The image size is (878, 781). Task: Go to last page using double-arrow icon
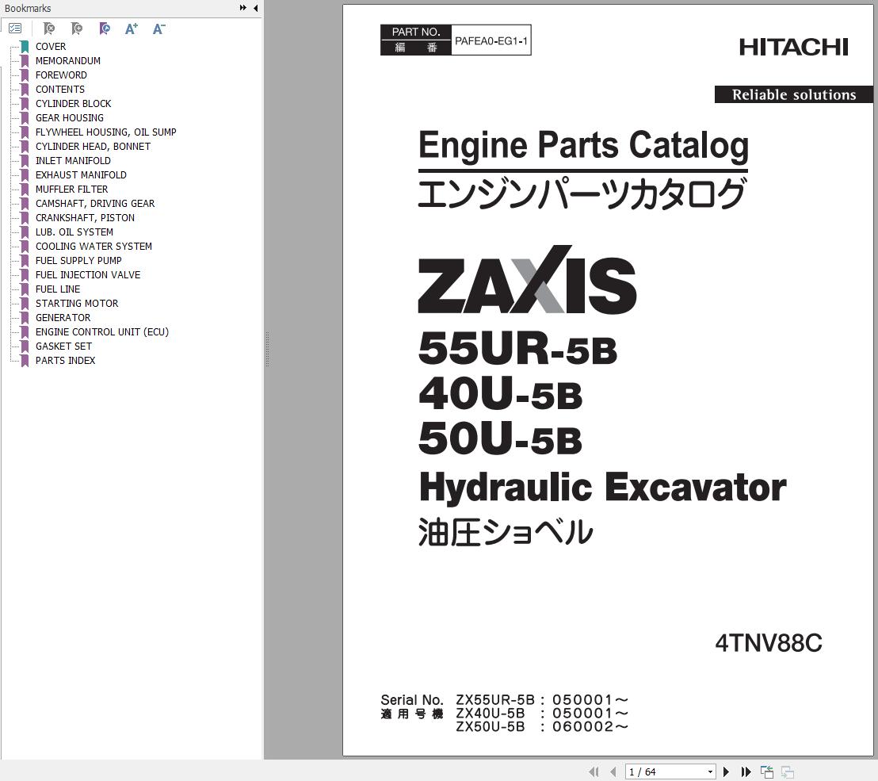746,771
